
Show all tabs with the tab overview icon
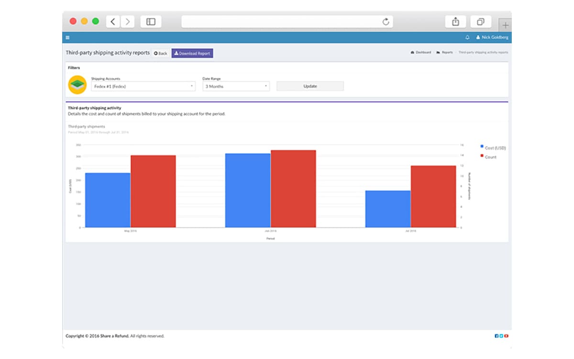click(x=480, y=22)
